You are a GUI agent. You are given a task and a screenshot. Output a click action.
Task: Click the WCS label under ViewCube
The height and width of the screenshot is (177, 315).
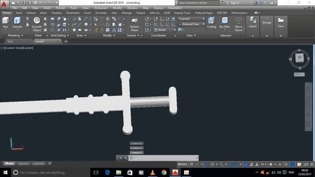point(299,74)
